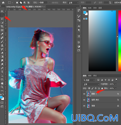This screenshot has height=125, width=121.
Task: Select the Frame tool
Action: [2, 30]
